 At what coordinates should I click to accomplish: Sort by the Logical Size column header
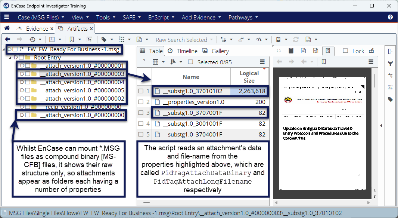click(249, 77)
